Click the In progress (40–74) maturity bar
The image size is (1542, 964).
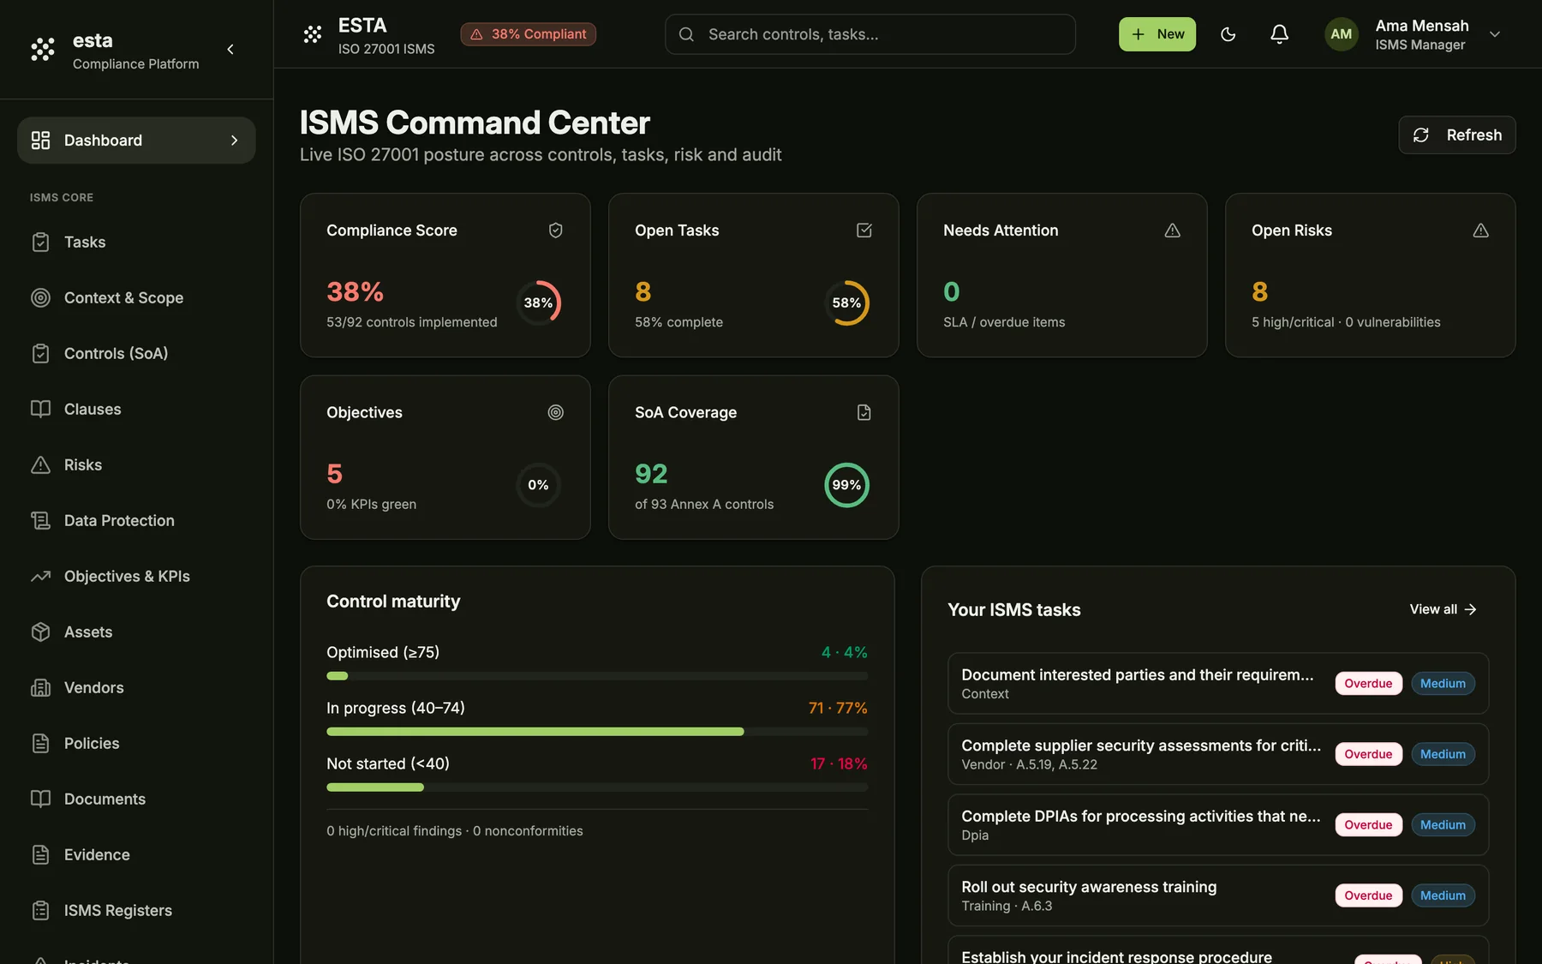(x=597, y=732)
